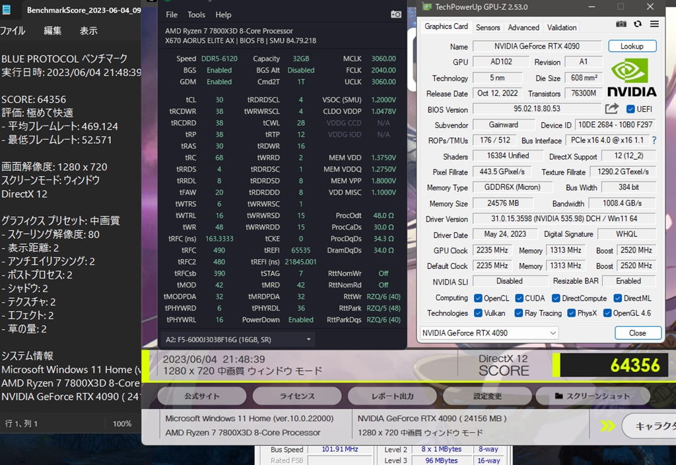Toggle the CUDA checkbox

pos(519,298)
